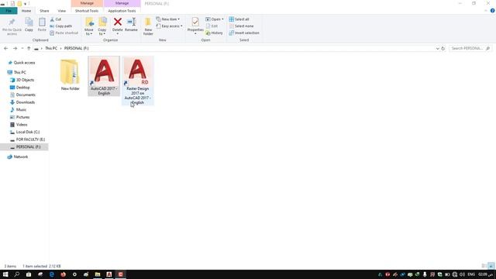This screenshot has height=279, width=496.
Task: Switch to large icons view in status bar
Action: pyautogui.click(x=491, y=266)
